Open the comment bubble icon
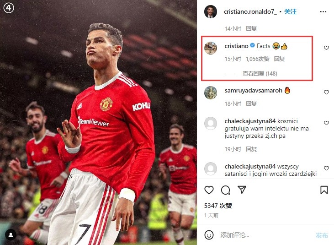334x245 pixels. (225, 190)
